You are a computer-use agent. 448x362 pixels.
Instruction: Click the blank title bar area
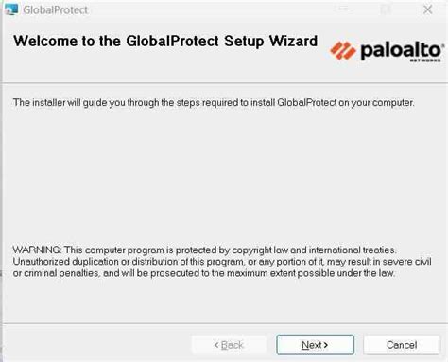(211, 9)
